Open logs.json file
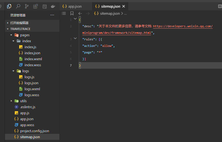The image size is (222, 142). (32, 83)
